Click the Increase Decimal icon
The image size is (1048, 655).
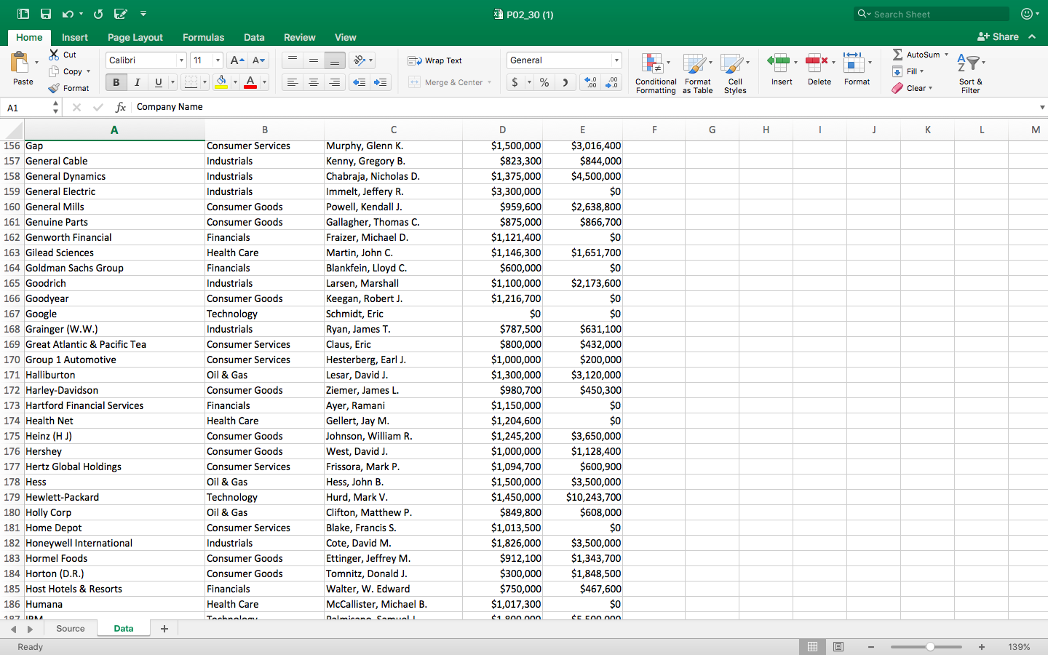(x=590, y=82)
